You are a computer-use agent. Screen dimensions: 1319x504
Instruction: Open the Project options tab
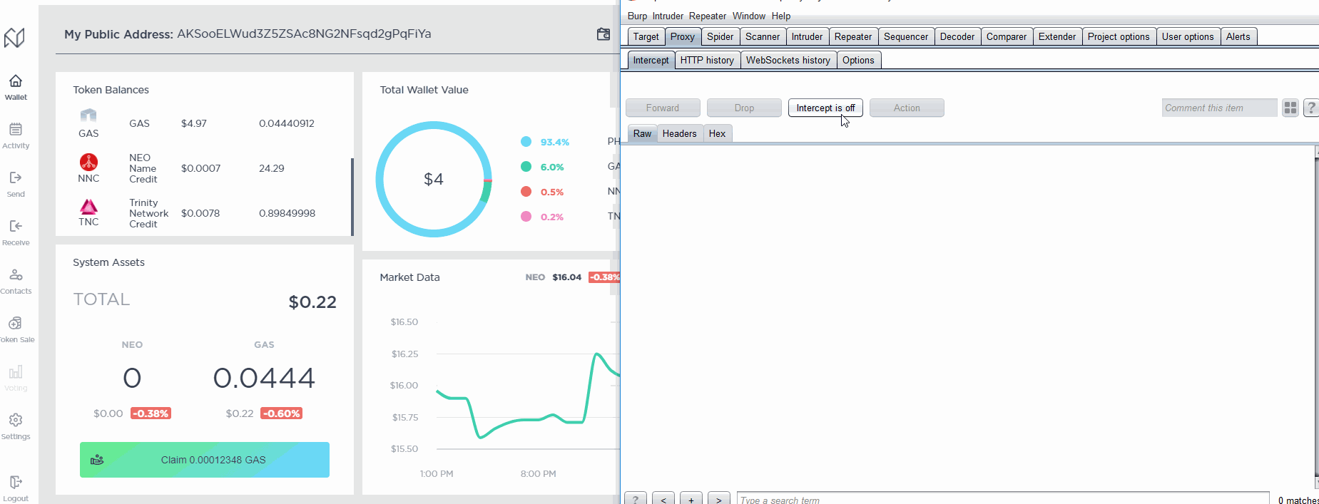(x=1119, y=36)
